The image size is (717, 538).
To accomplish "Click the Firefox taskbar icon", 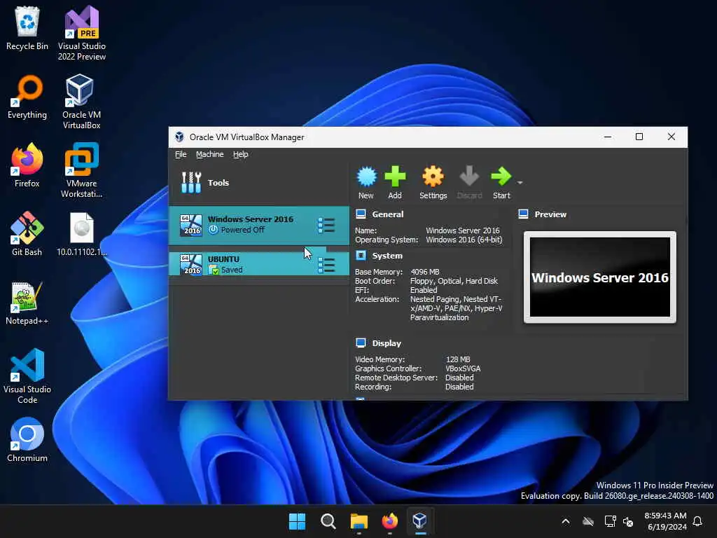I will coord(389,521).
